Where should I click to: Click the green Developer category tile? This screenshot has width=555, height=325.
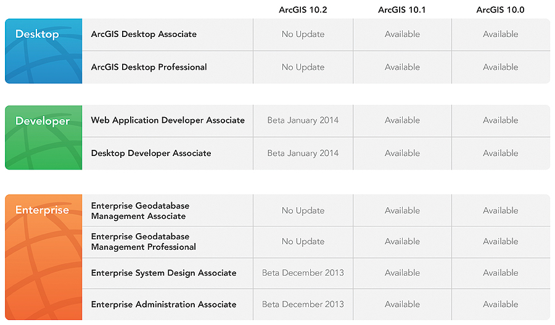click(x=43, y=137)
